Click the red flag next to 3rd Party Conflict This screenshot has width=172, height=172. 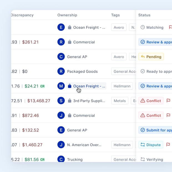(x=168, y=101)
